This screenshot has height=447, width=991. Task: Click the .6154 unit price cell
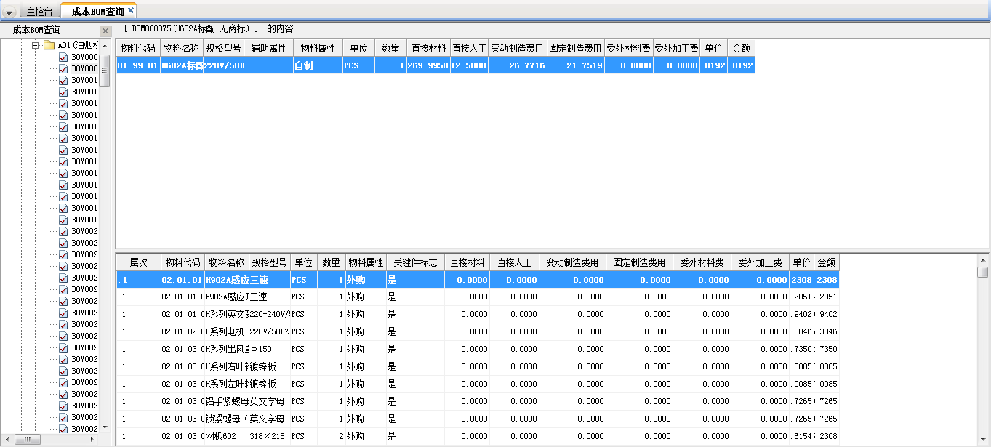coord(802,436)
